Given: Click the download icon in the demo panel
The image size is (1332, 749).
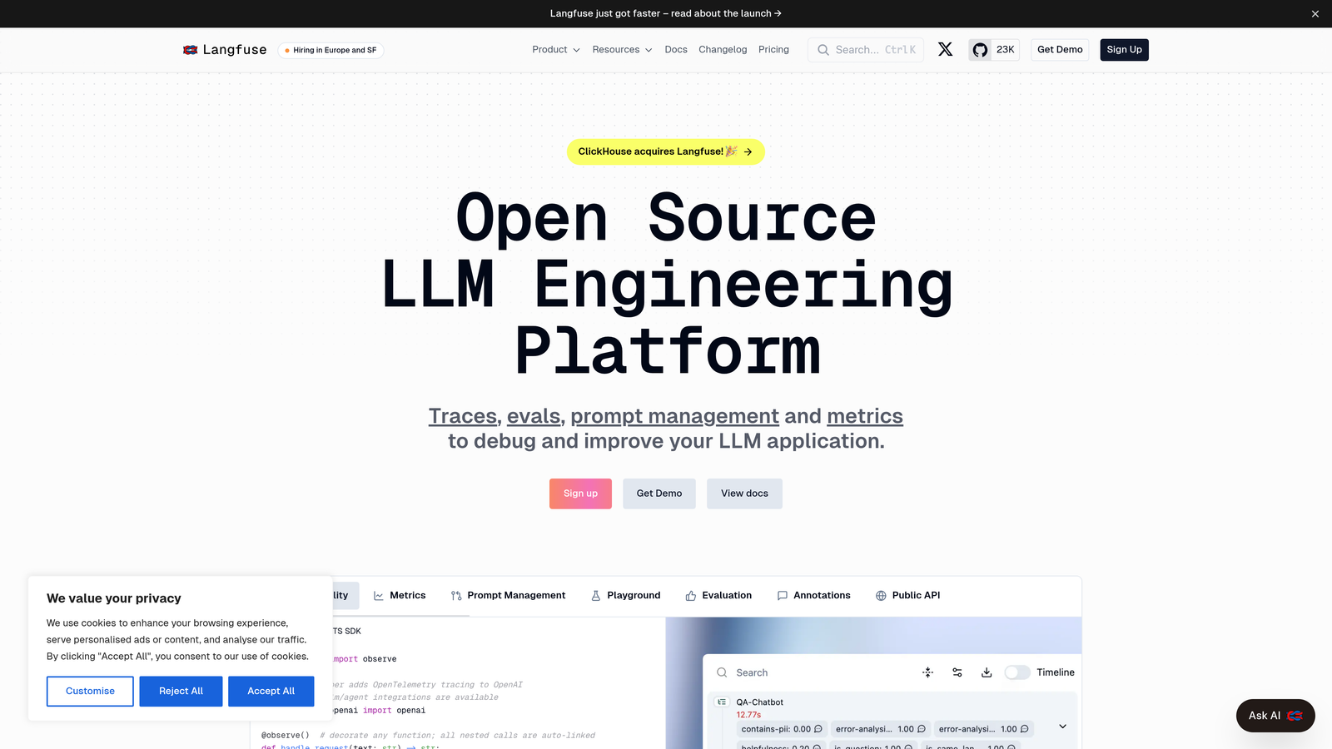Looking at the screenshot, I should click(987, 672).
